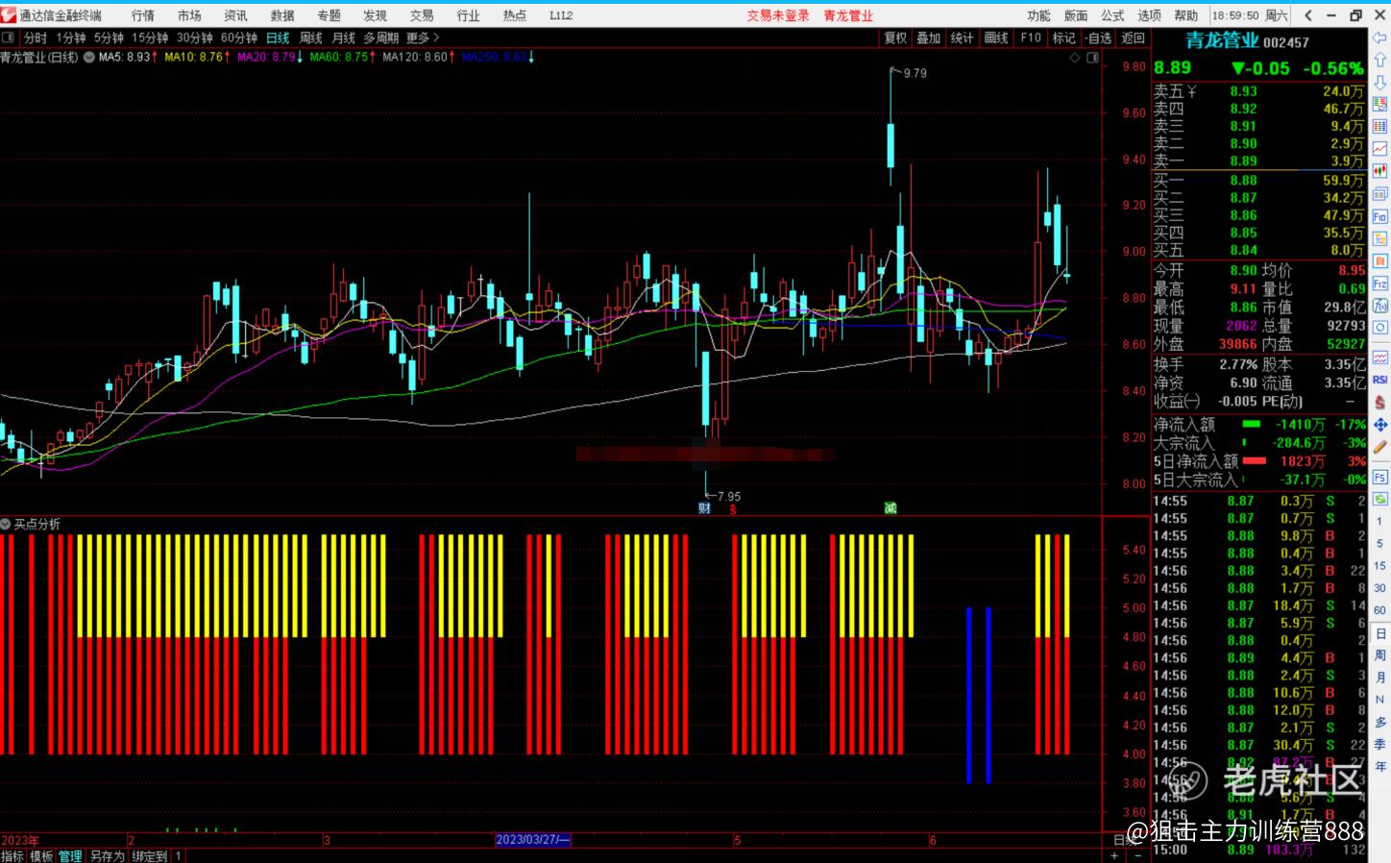Open the 行情 menu

(x=143, y=15)
